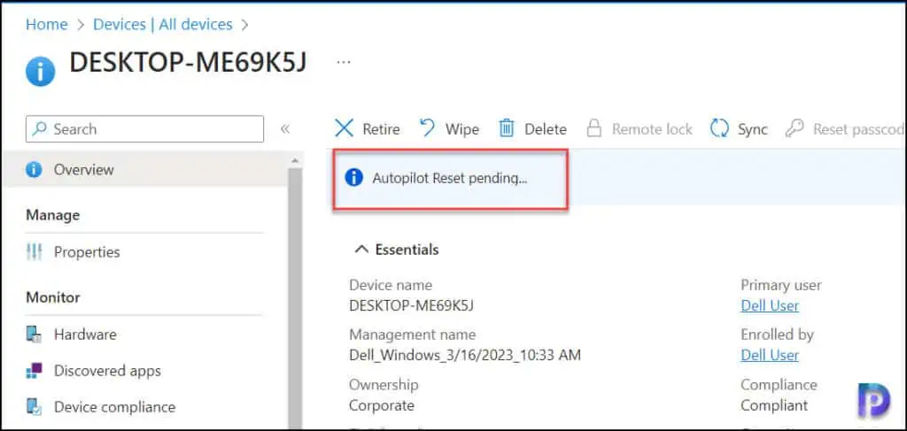
Task: Click the Delete button label
Action: pyautogui.click(x=545, y=129)
